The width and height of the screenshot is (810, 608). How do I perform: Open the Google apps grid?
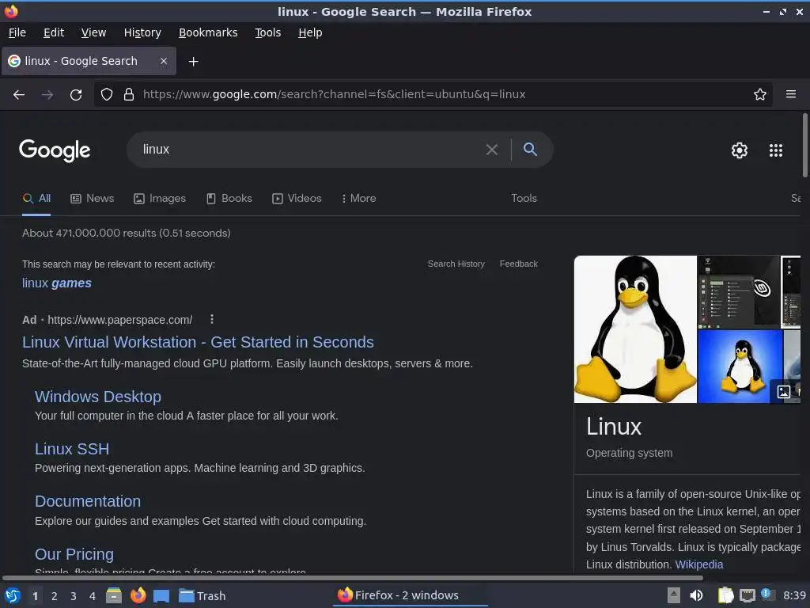[x=776, y=150]
